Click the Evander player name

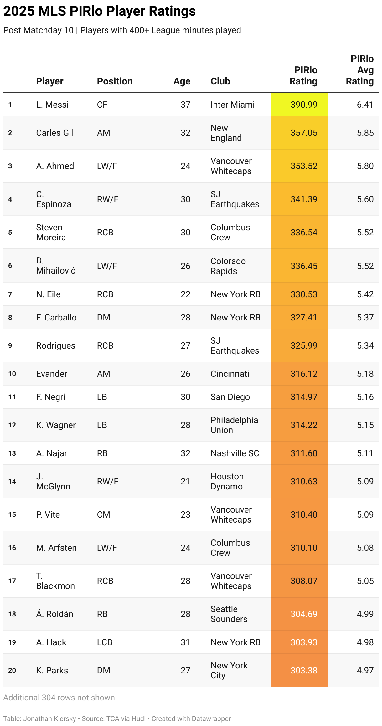click(x=52, y=374)
